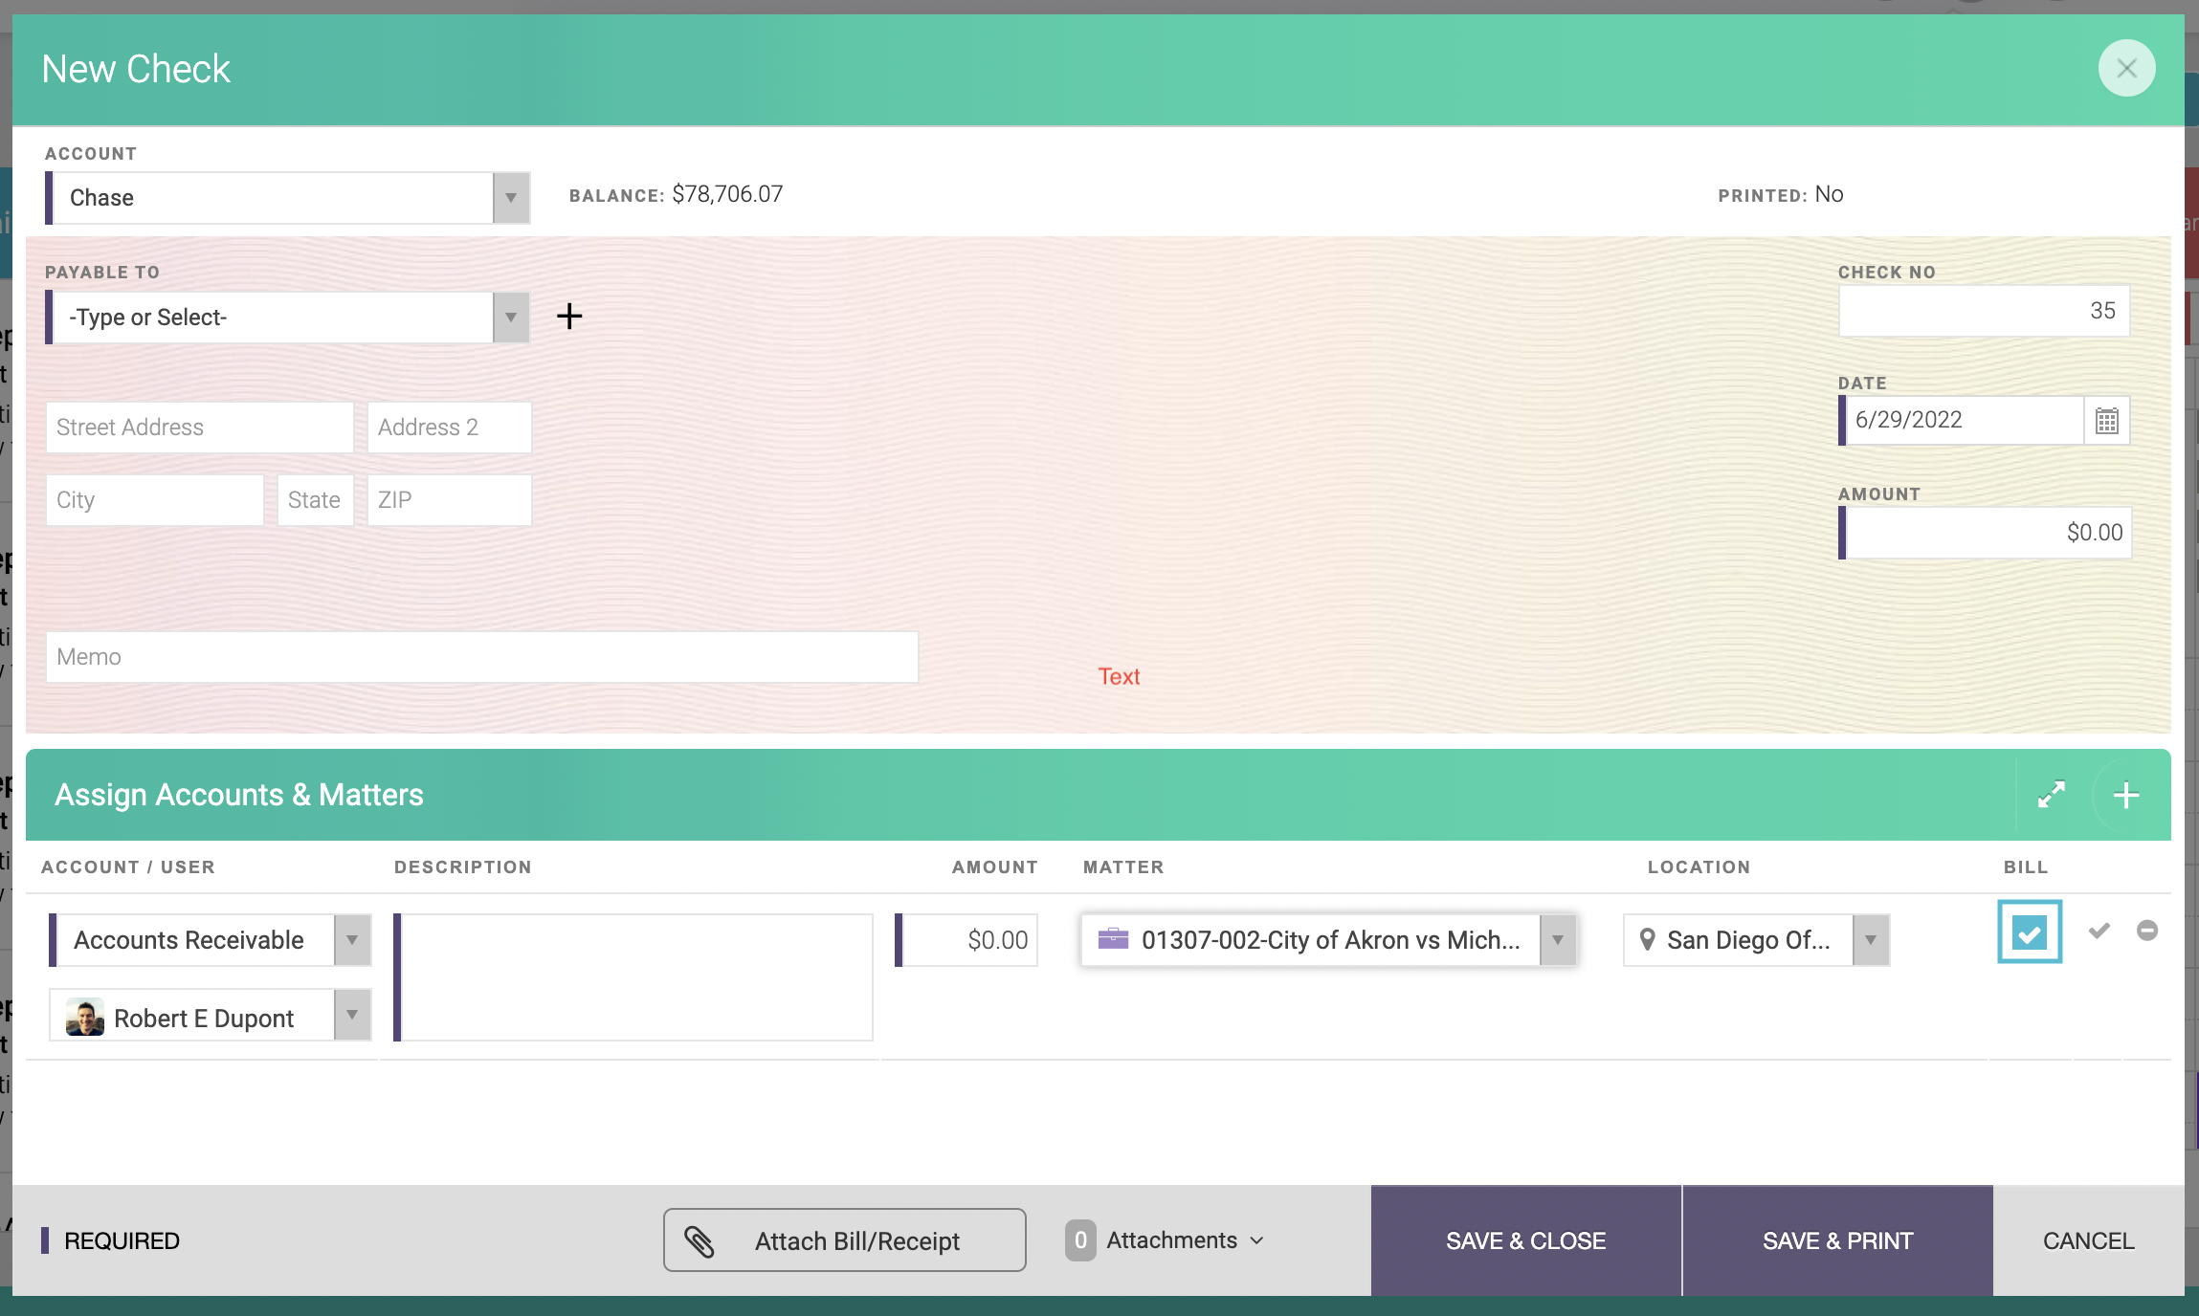The width and height of the screenshot is (2199, 1316).
Task: Open the San Diego location dropdown
Action: tap(1871, 940)
